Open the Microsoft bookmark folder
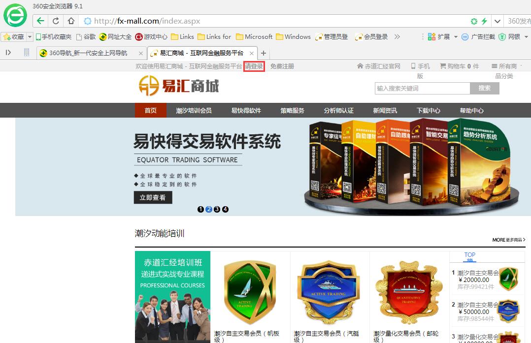Screen dimensions: 531x343 pos(254,36)
